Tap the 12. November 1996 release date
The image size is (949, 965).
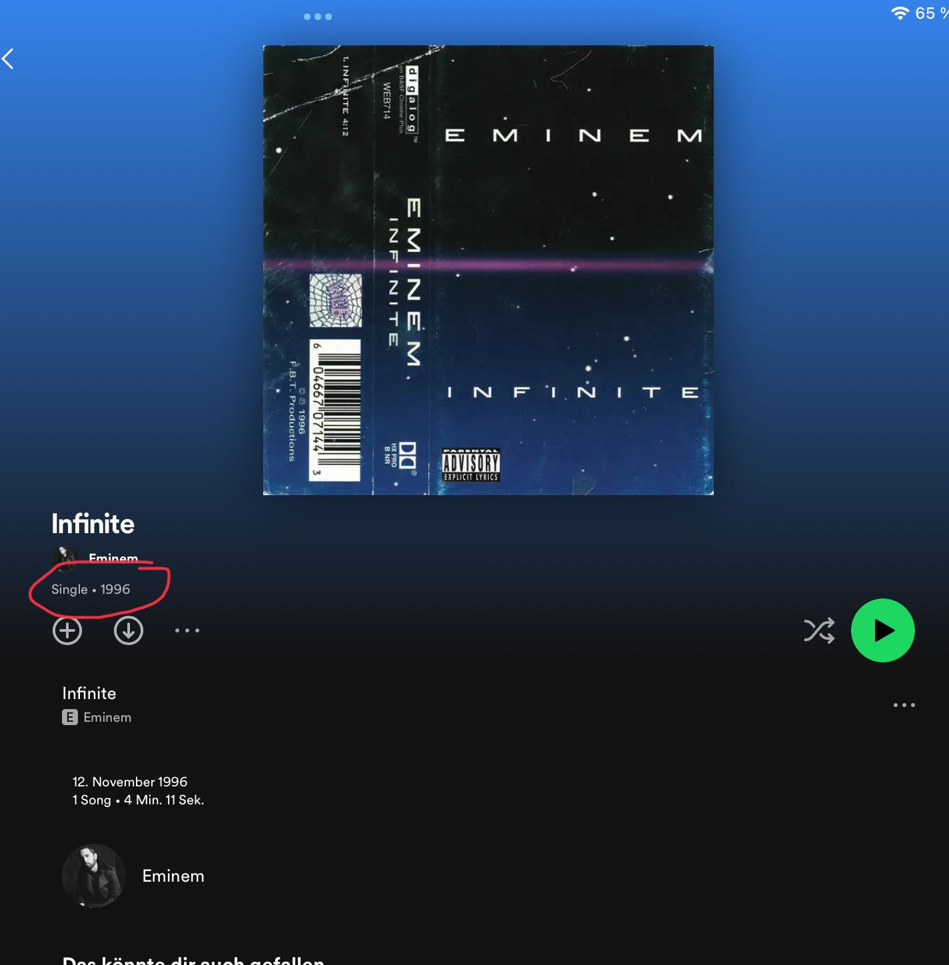coord(130,782)
